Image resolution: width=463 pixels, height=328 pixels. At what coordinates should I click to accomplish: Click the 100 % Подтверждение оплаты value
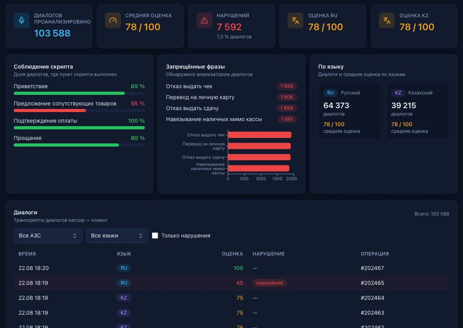tap(137, 121)
